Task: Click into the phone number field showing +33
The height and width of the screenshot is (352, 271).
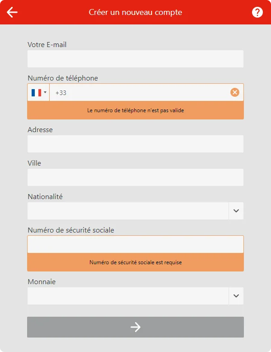Action: click(140, 92)
